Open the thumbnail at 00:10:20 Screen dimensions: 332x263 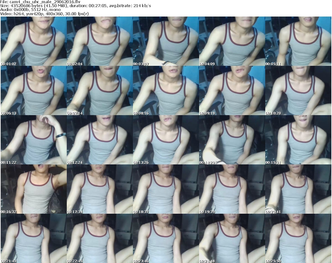tap(298, 90)
